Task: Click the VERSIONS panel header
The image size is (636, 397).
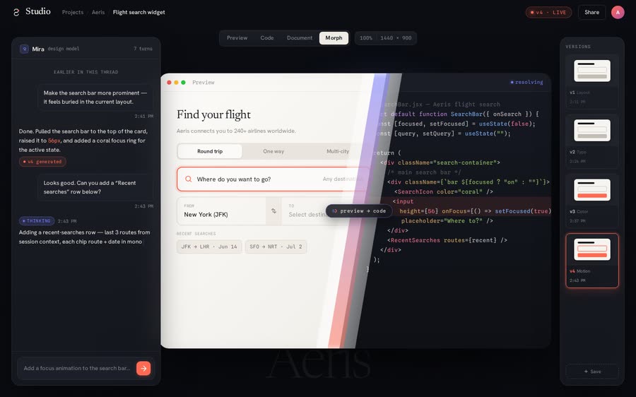Action: tap(578, 47)
